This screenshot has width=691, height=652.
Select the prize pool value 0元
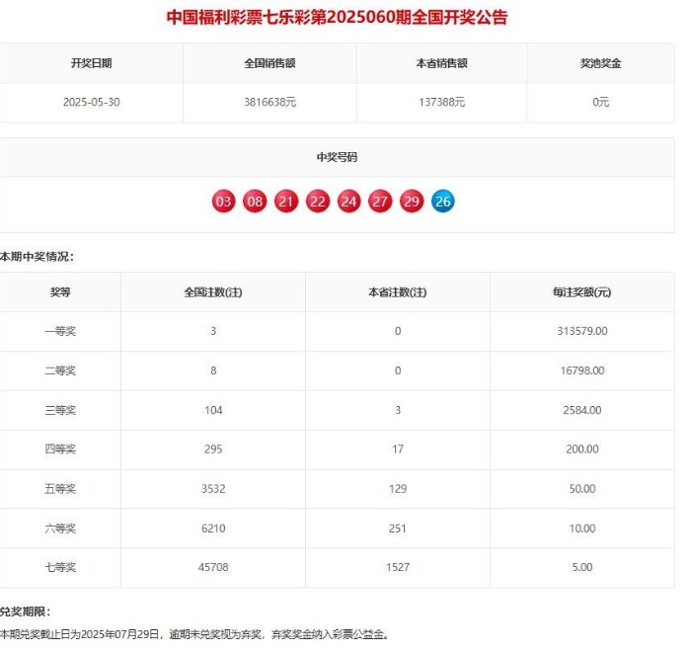tap(600, 103)
